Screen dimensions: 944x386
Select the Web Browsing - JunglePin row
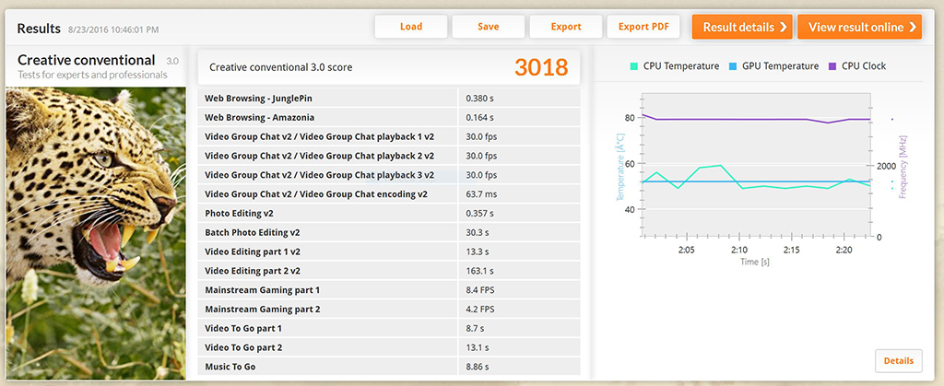tap(327, 98)
